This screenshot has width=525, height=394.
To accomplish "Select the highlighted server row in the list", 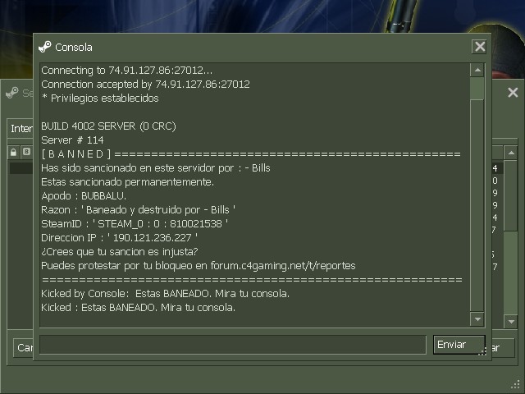I will [x=21, y=168].
